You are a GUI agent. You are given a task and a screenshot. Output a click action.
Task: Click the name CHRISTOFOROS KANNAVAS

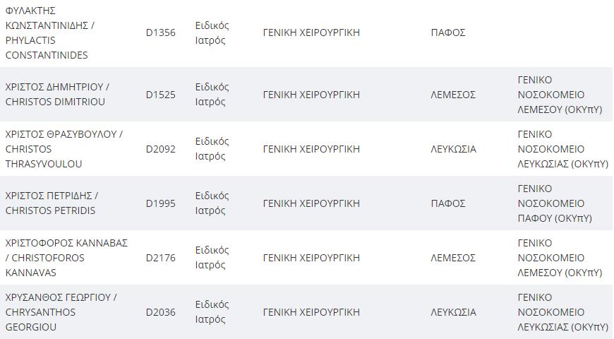coord(45,265)
